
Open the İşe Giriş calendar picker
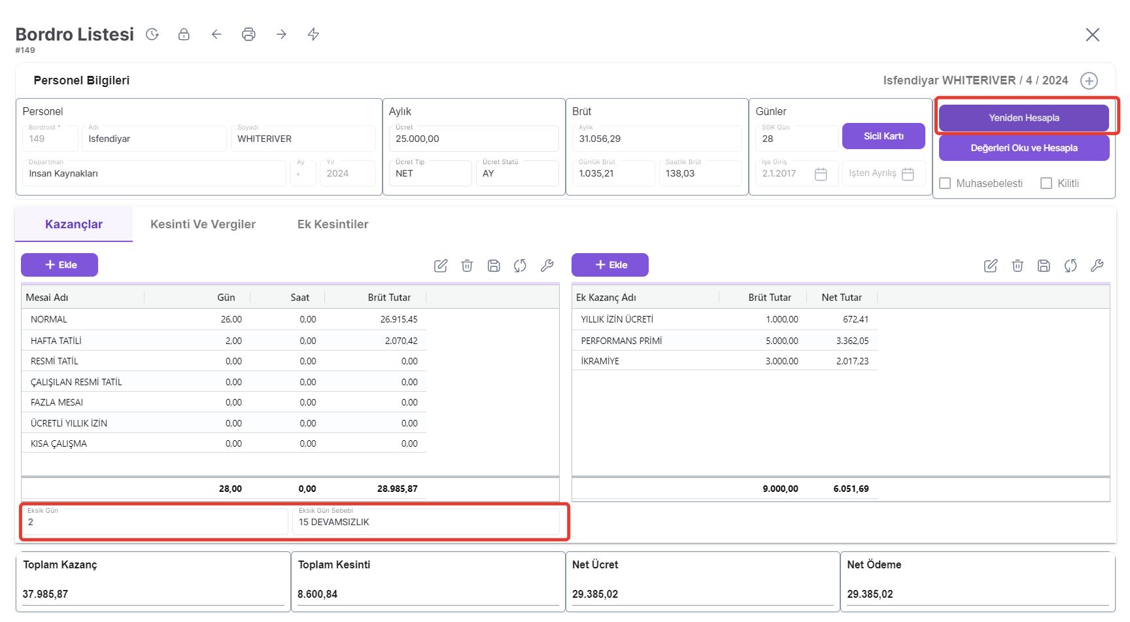point(821,174)
